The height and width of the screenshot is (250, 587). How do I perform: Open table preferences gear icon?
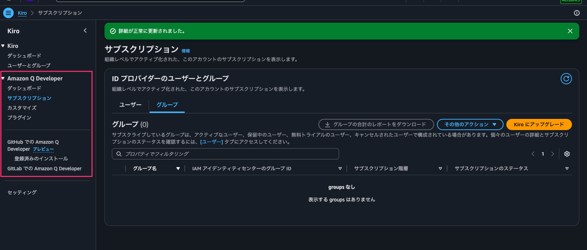tap(567, 154)
